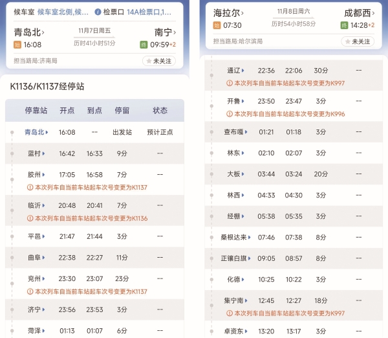Tap the info icon beside 检票口

click(x=98, y=12)
